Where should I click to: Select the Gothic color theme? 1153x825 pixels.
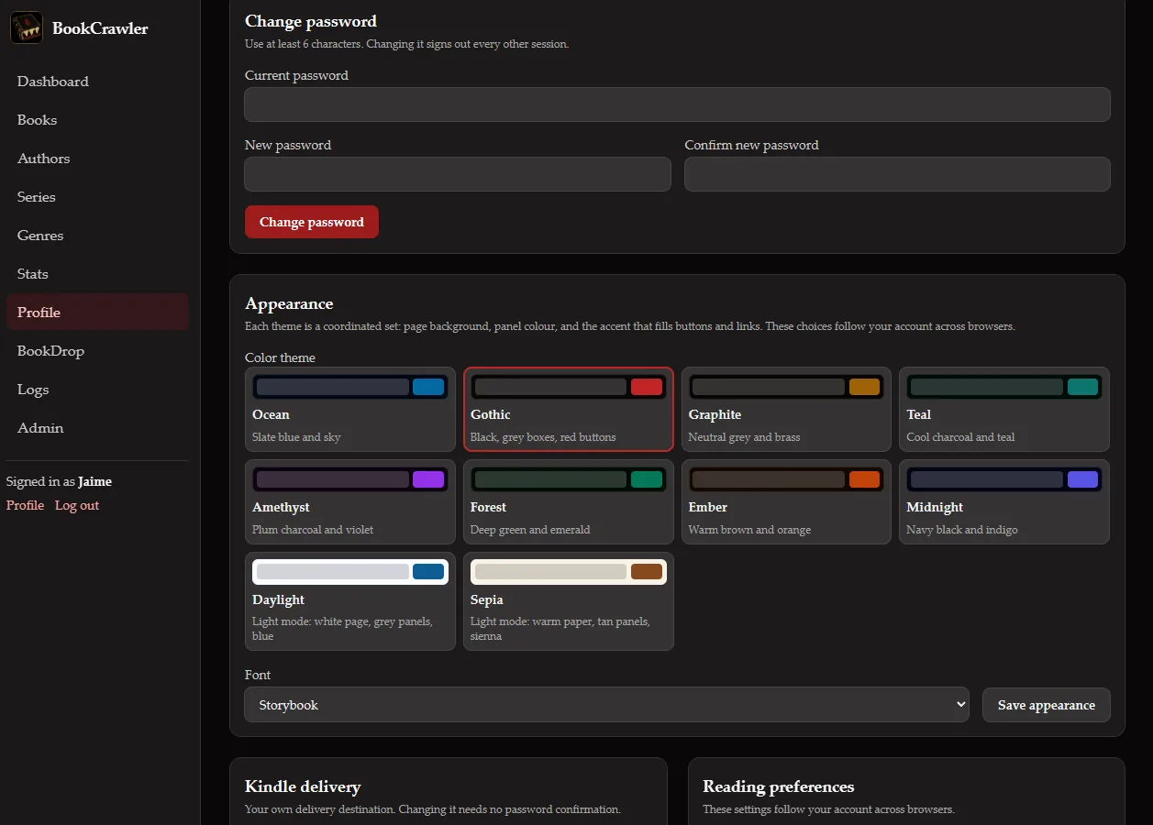[569, 410]
